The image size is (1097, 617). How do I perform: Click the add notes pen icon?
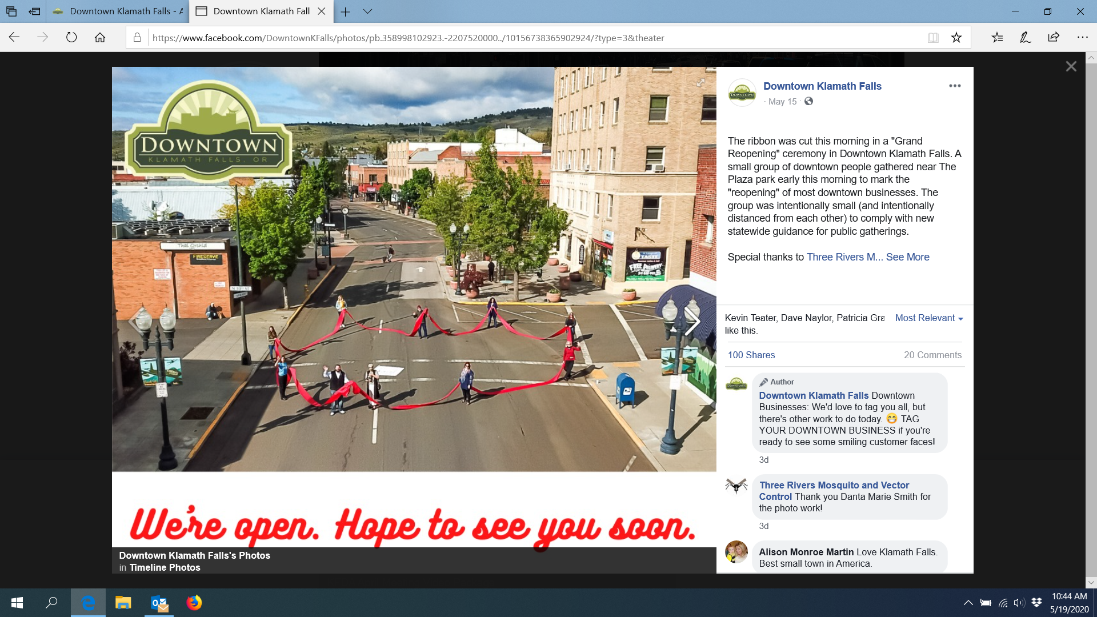(x=1026, y=38)
